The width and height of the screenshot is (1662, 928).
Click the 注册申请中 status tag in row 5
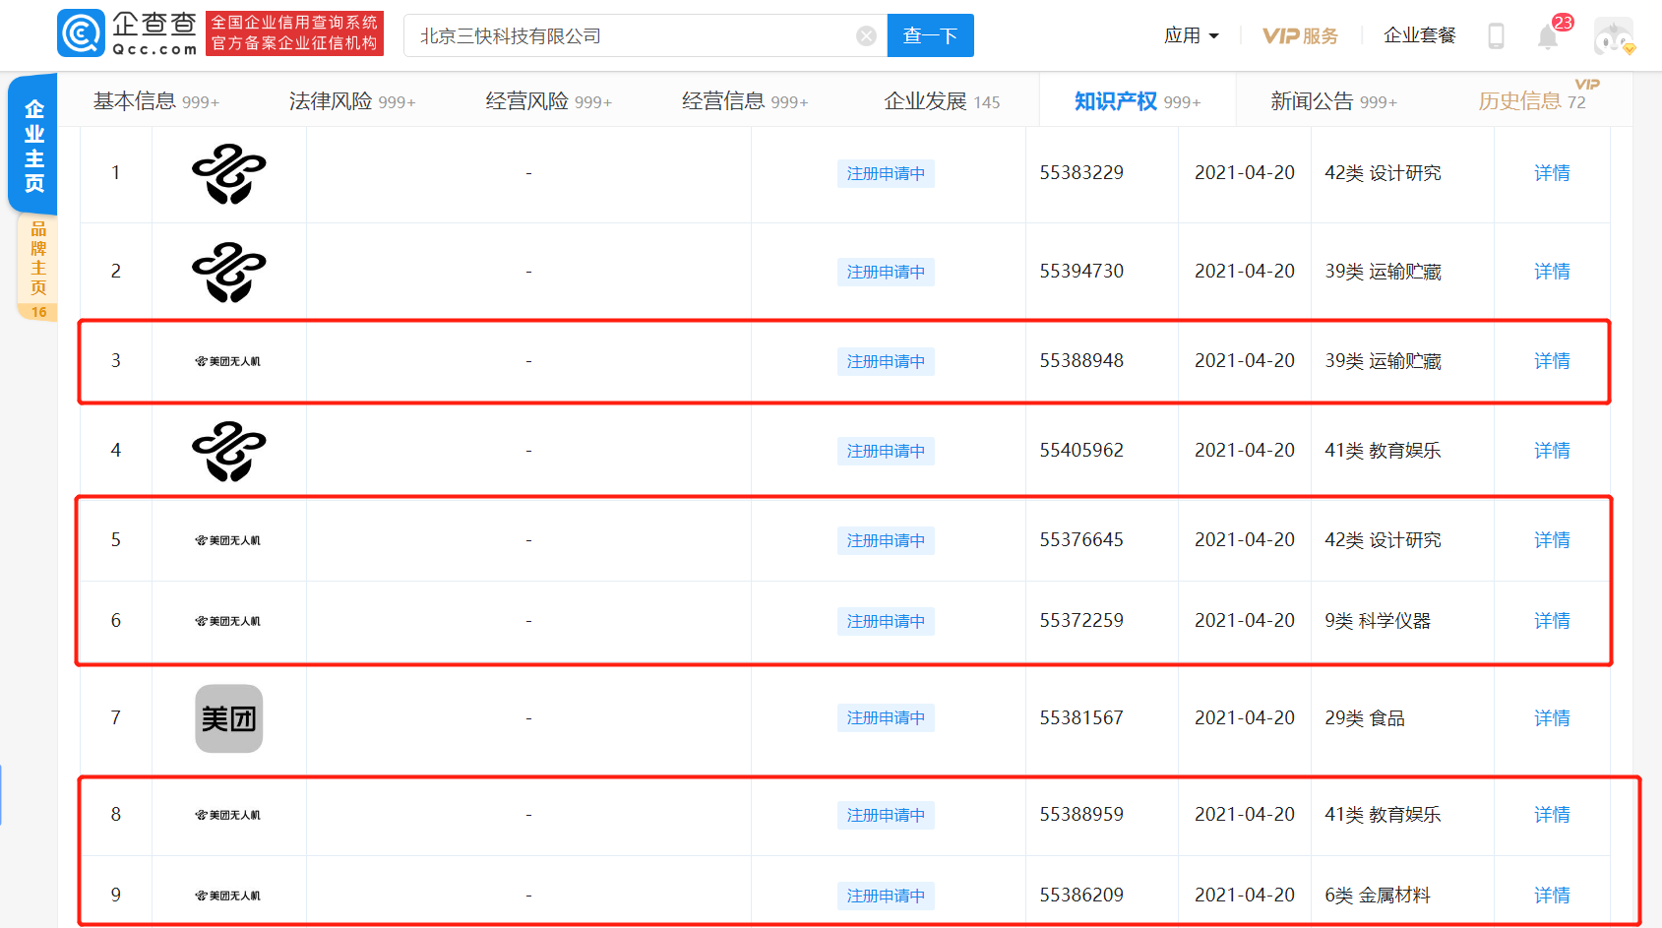[x=885, y=540]
